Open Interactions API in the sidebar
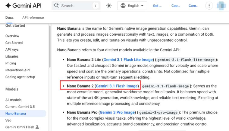Screen dimensions: 229x131 click(x=17, y=70)
